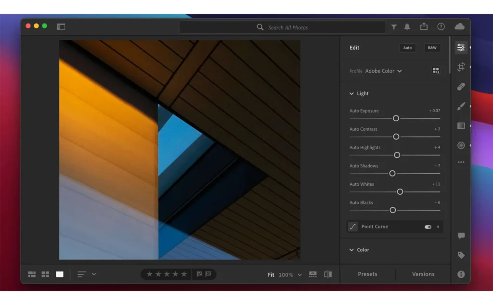Screen dimensions: 493x305
Task: Click the Blacks slider handle
Action: [x=393, y=210]
